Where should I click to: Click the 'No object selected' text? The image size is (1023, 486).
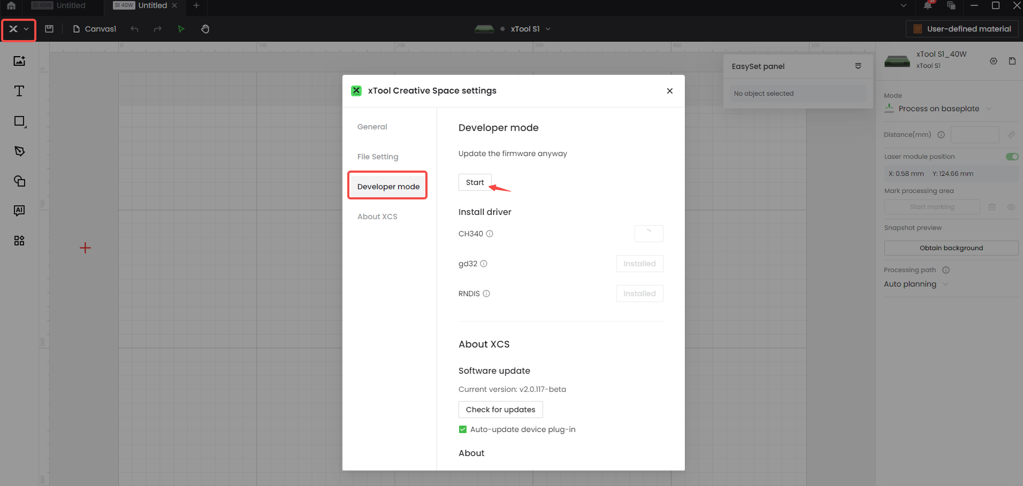click(764, 94)
